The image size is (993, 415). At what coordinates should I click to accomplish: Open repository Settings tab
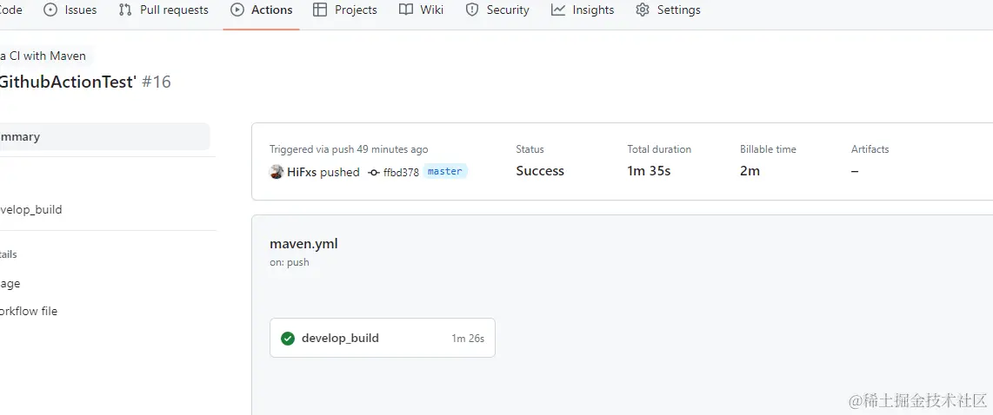point(668,10)
